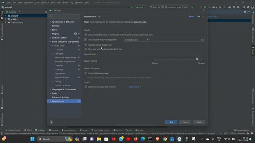Select Compiler in the settings tree
Viewport: 255px width, 143px height.
(59, 66)
